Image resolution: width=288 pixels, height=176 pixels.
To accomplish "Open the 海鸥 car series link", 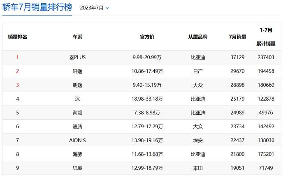I will coord(77,113).
